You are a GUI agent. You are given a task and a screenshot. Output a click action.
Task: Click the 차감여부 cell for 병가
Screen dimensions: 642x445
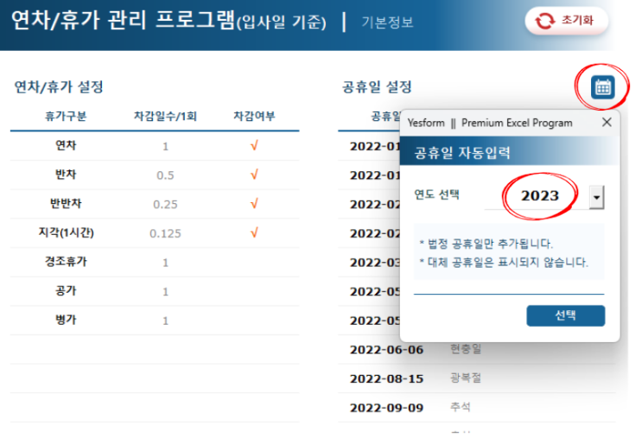pos(254,321)
